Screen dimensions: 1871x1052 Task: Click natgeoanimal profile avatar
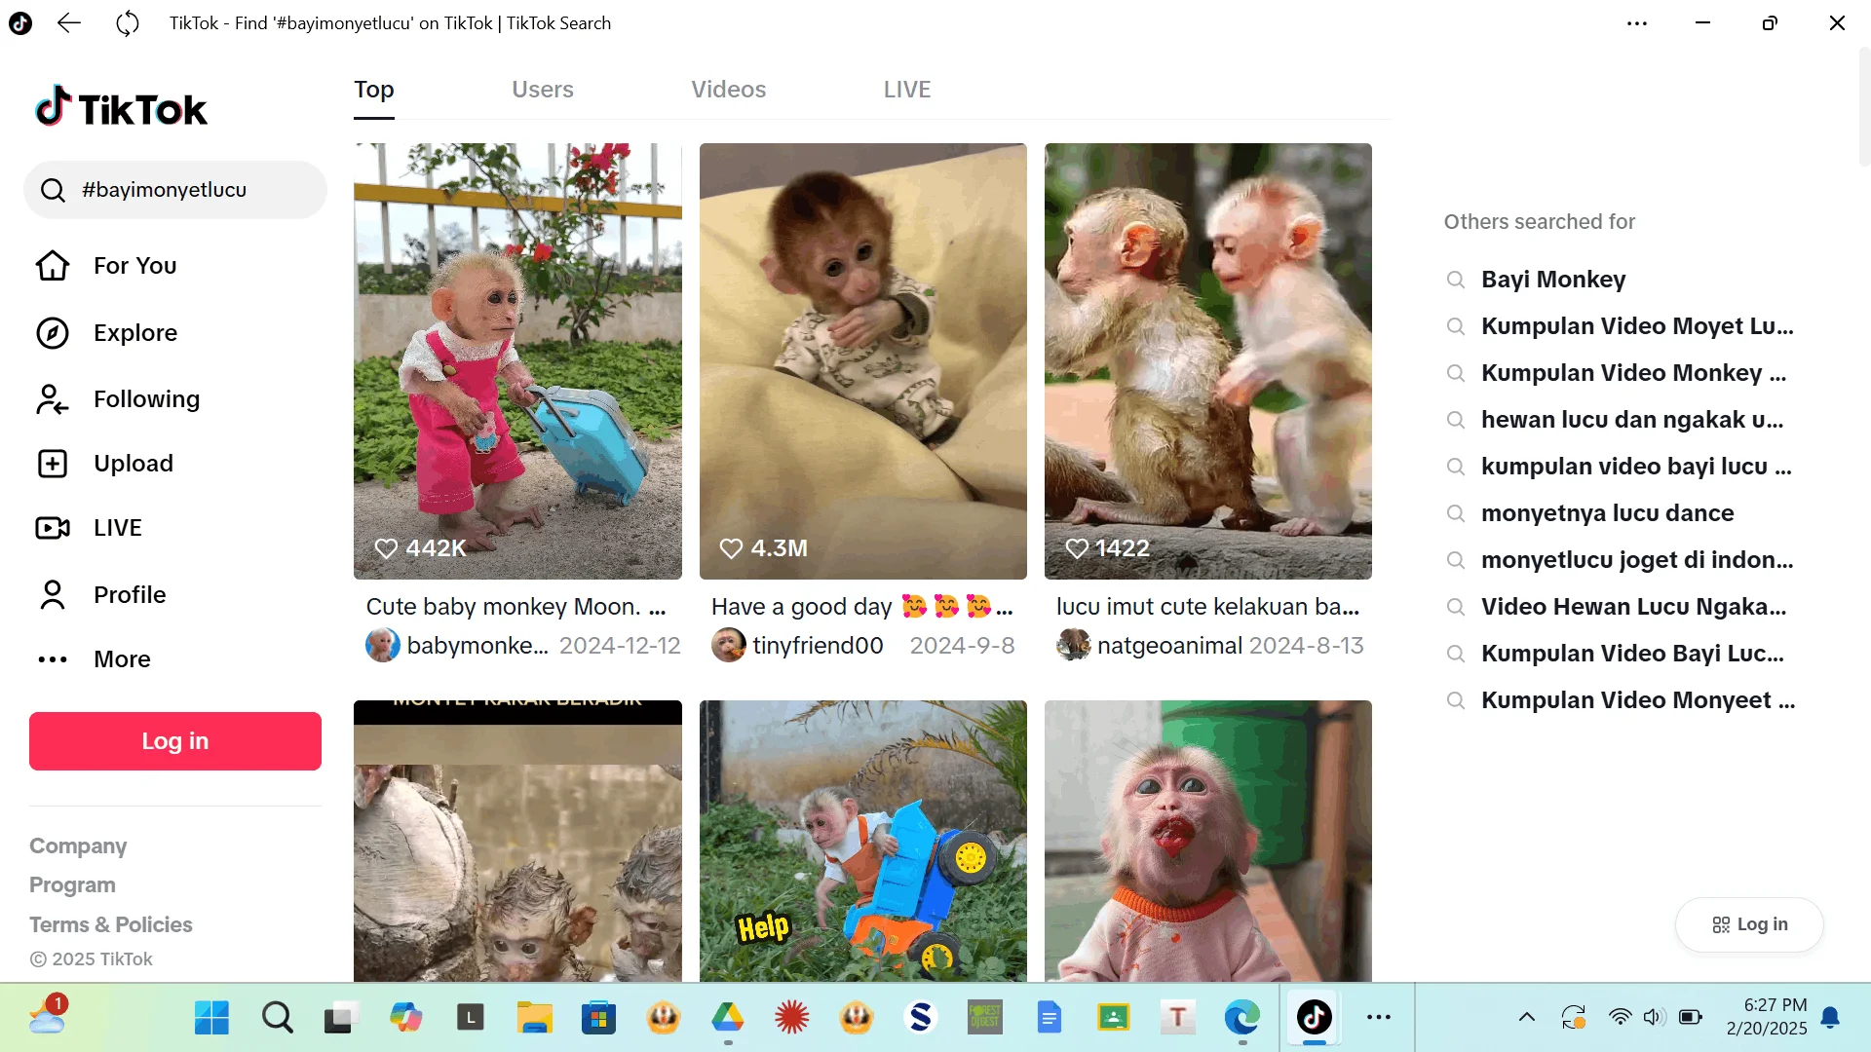click(x=1073, y=645)
